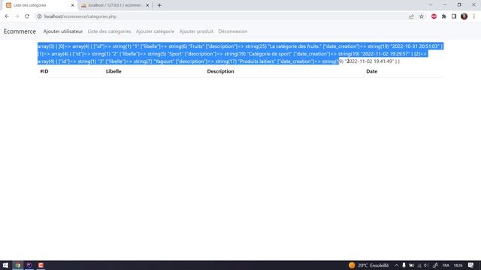The image size is (481, 270).
Task: Select the Liste des catégories tab
Action: [x=40, y=5]
